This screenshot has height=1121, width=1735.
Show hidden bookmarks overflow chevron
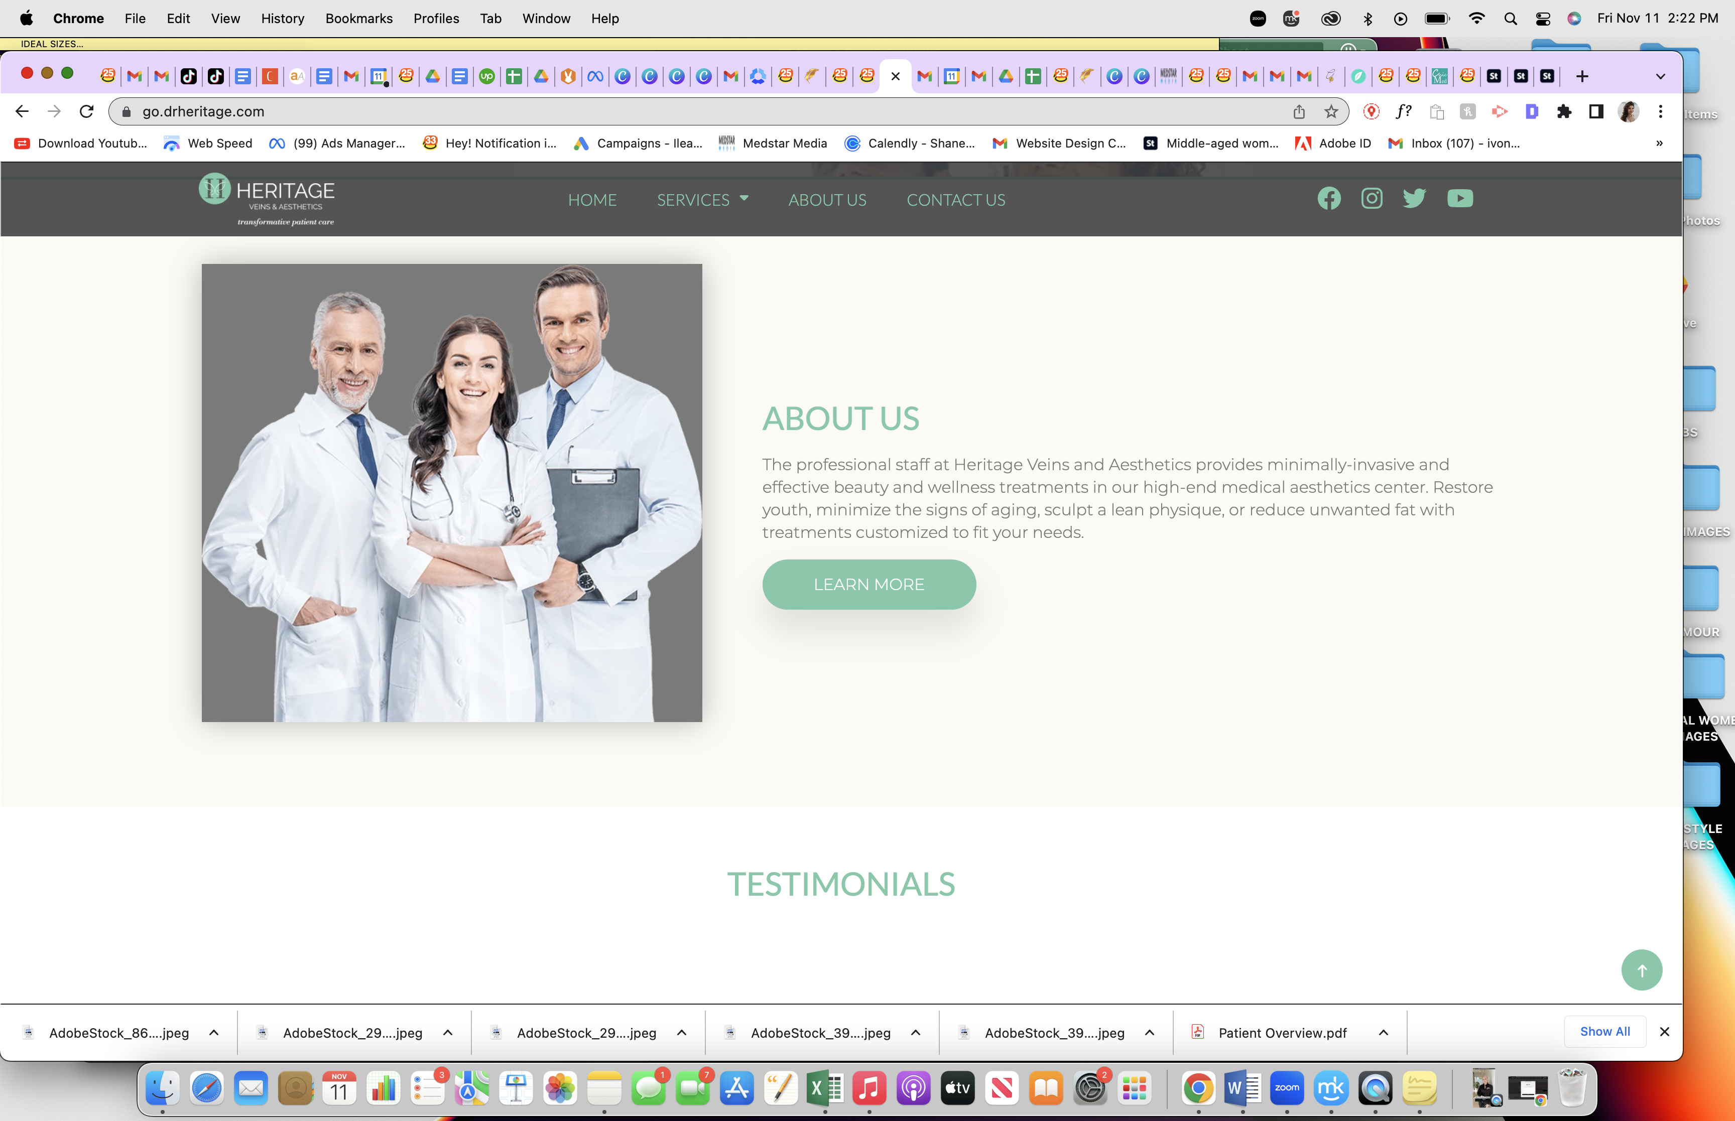[1659, 144]
